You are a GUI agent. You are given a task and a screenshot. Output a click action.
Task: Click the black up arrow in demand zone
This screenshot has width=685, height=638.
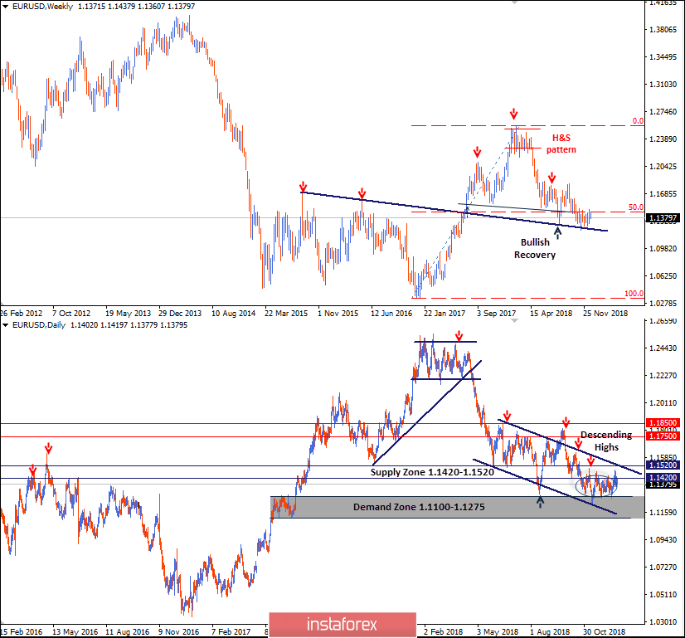click(x=541, y=502)
